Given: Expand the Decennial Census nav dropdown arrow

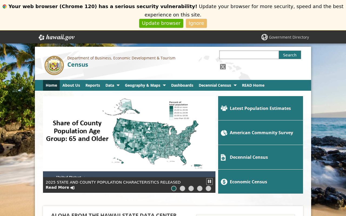Looking at the screenshot, I should click(235, 85).
